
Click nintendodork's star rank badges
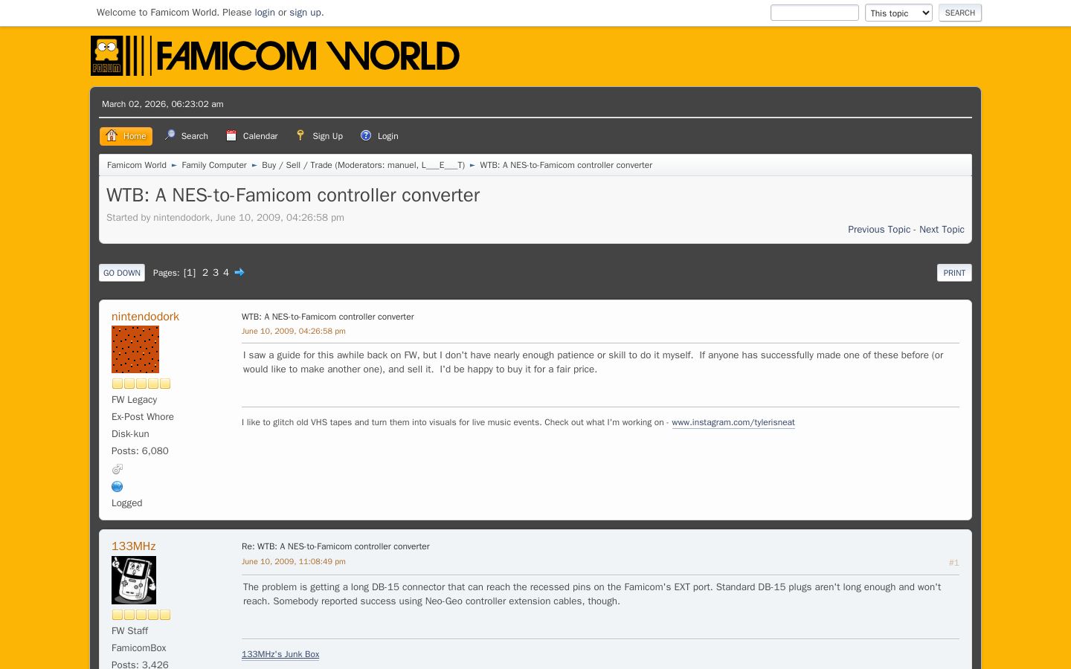coord(141,384)
